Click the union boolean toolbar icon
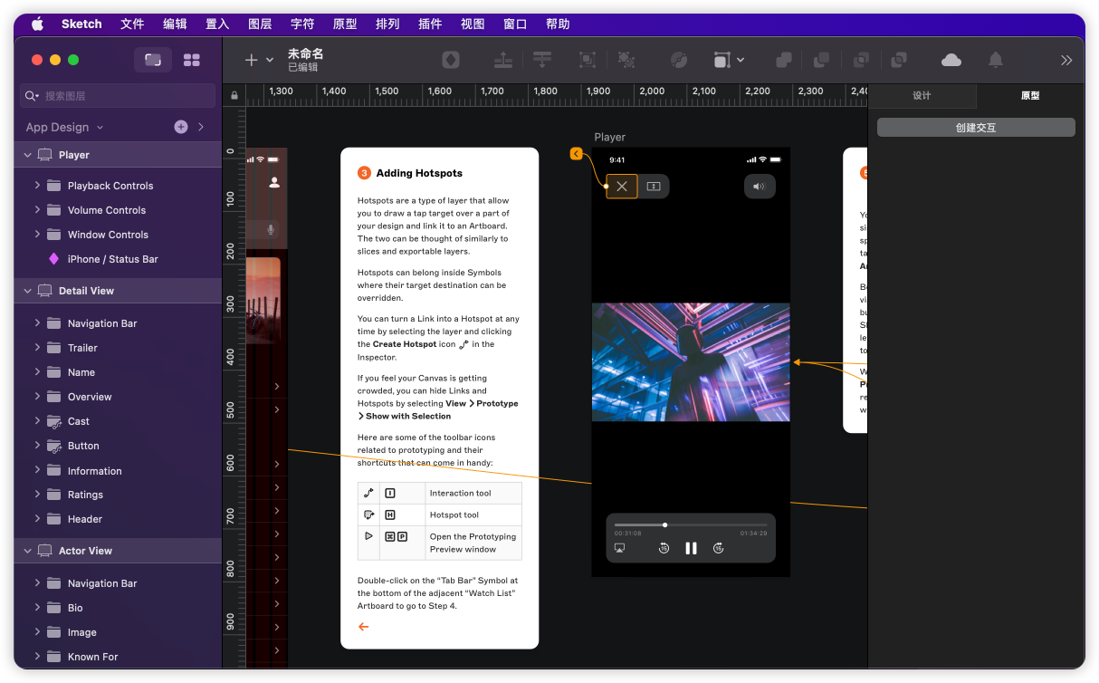The width and height of the screenshot is (1099, 683). coord(784,60)
